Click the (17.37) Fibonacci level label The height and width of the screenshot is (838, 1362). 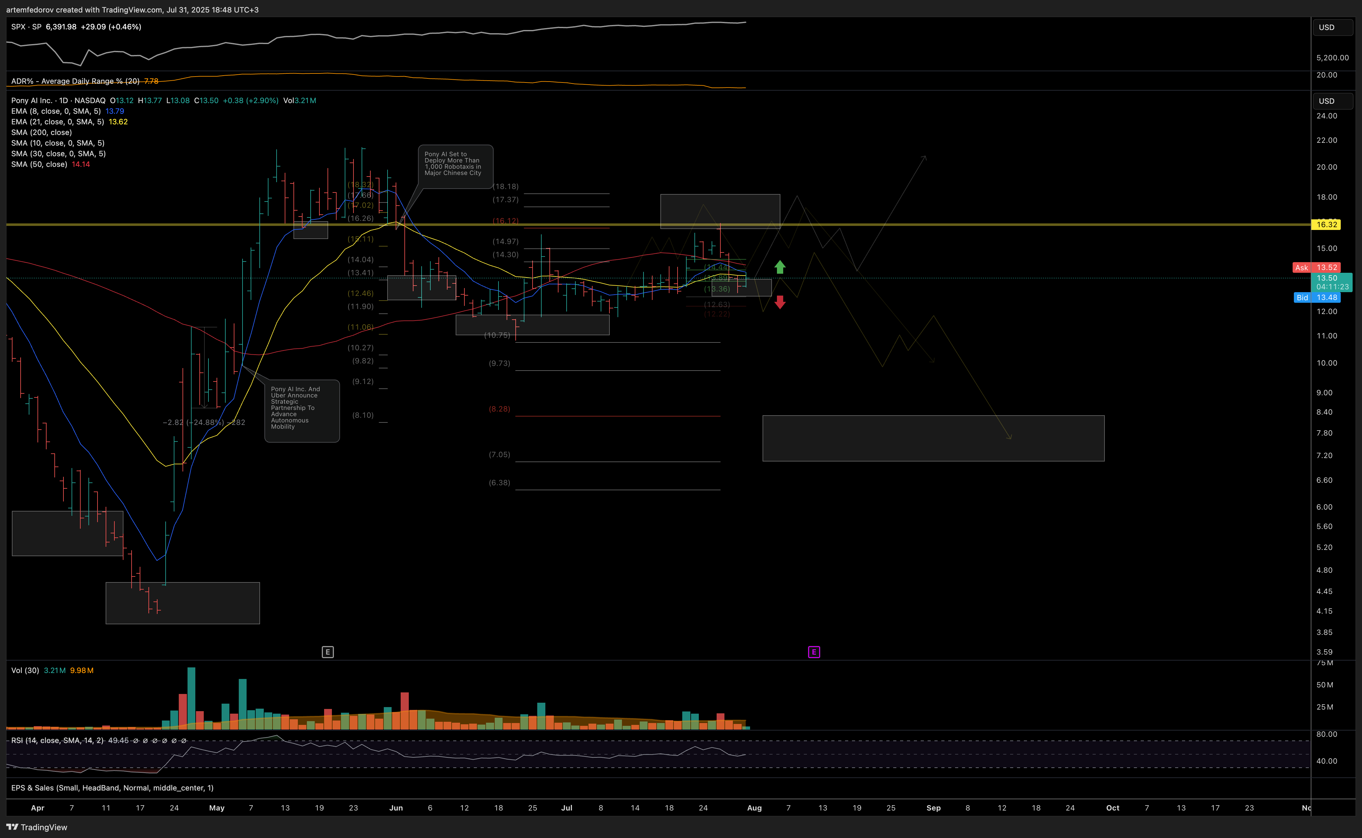(506, 200)
